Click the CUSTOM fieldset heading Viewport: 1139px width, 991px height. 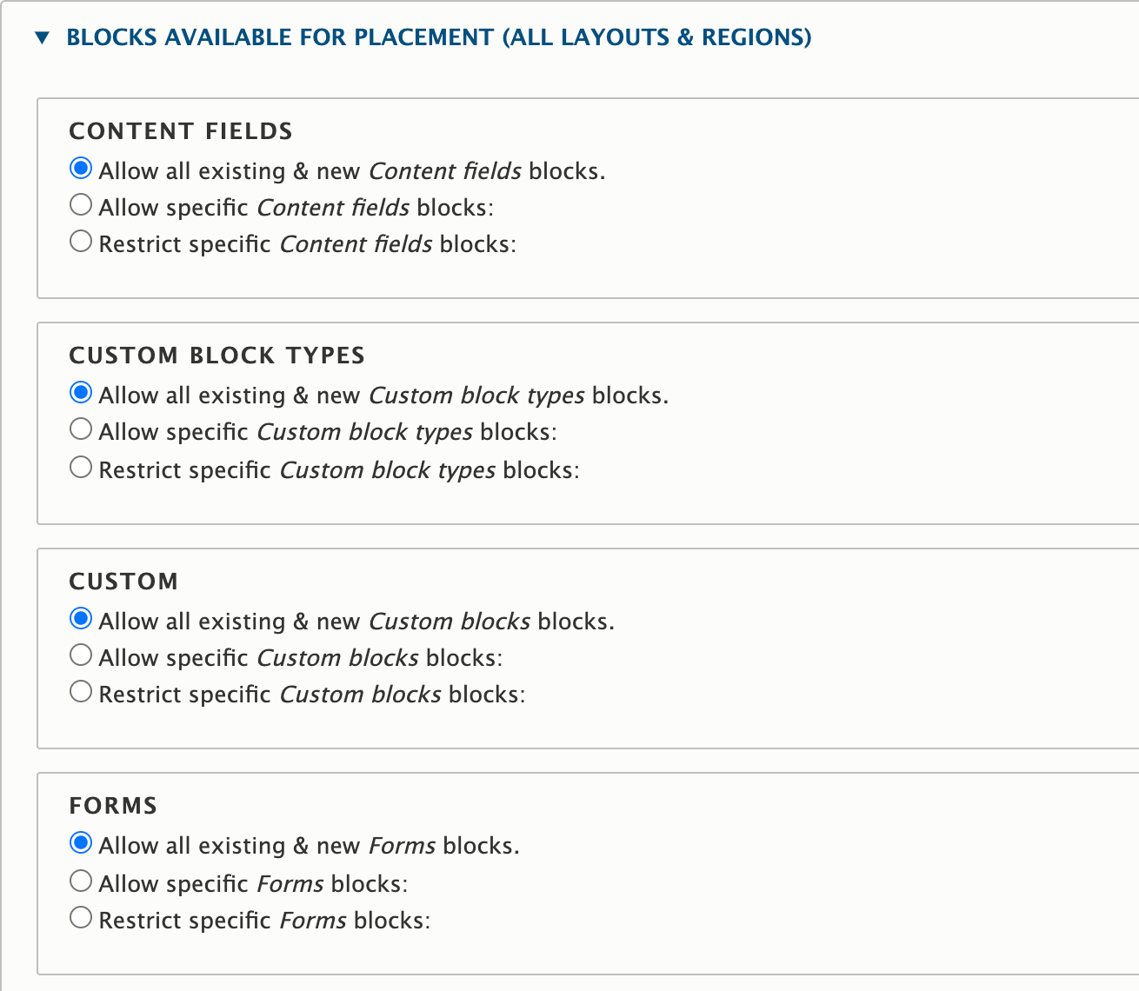pos(123,581)
